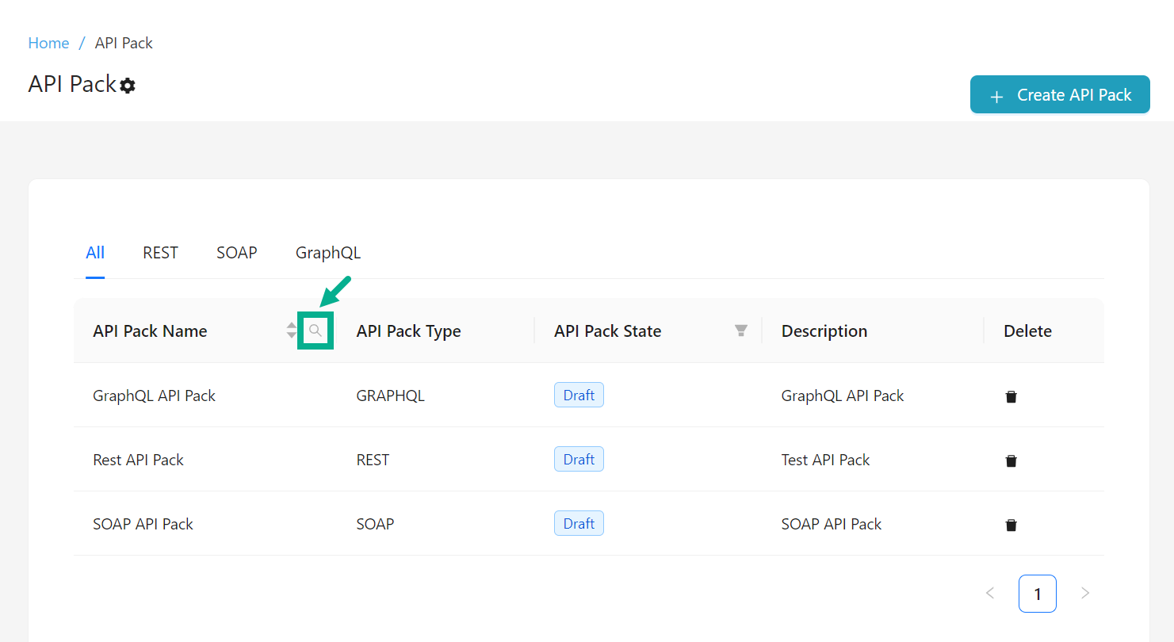Click the Create API Pack button

(1060, 95)
